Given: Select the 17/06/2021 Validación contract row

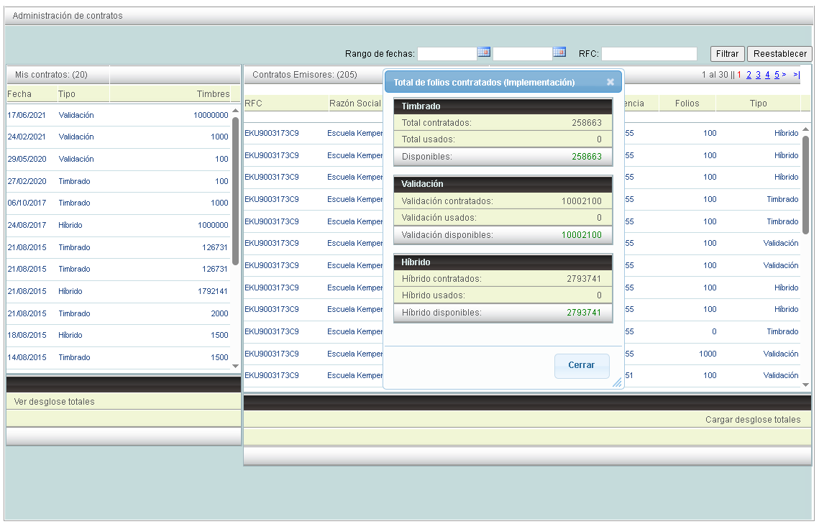Looking at the screenshot, I should 119,115.
